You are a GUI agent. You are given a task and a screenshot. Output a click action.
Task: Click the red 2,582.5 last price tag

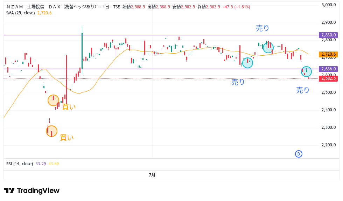pos(329,78)
